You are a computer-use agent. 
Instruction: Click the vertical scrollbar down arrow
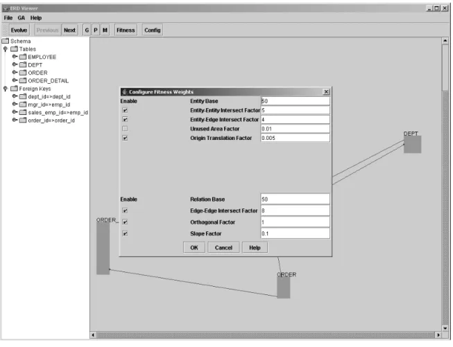click(x=445, y=328)
